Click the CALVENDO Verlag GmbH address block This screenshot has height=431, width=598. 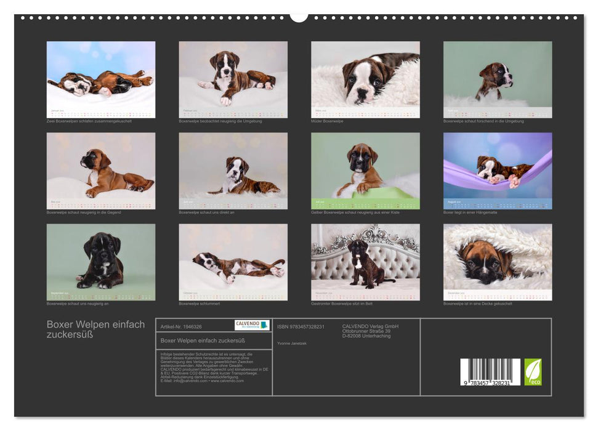tap(370, 331)
